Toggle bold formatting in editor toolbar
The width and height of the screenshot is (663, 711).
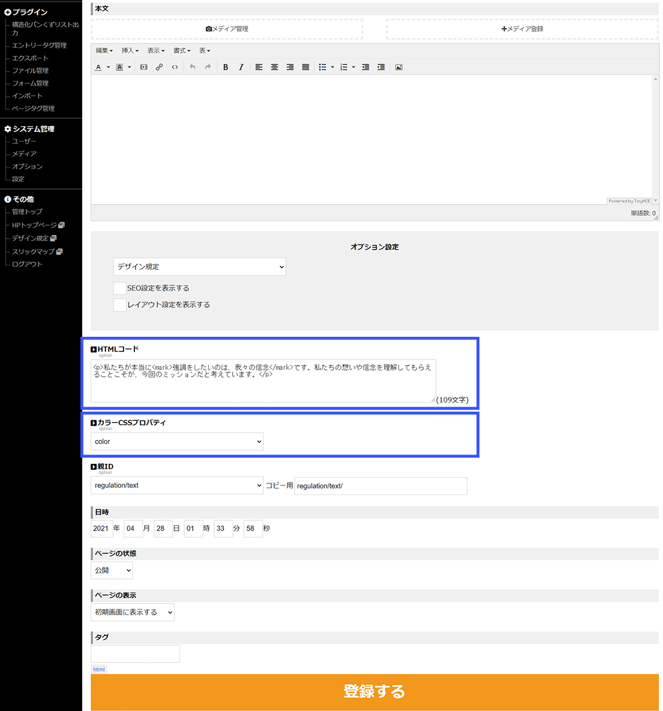(x=225, y=67)
